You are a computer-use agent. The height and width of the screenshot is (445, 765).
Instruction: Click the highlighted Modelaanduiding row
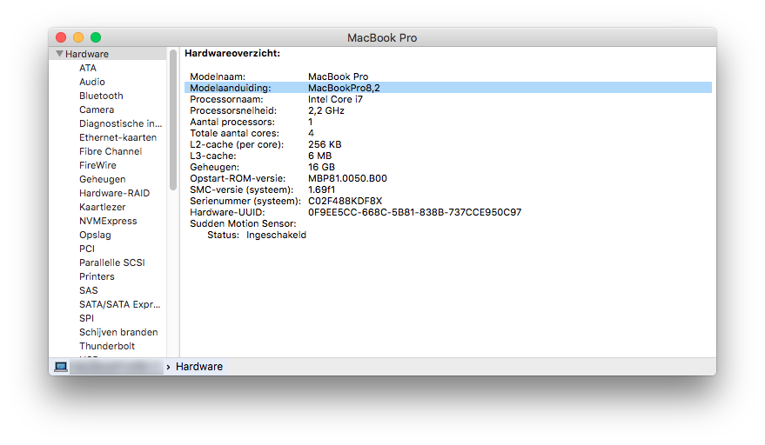[448, 88]
